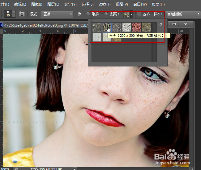Click the pattern picker scrollbar
The width and height of the screenshot is (201, 170).
[x=154, y=42]
